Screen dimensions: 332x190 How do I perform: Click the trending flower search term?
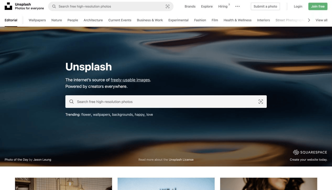click(87, 114)
